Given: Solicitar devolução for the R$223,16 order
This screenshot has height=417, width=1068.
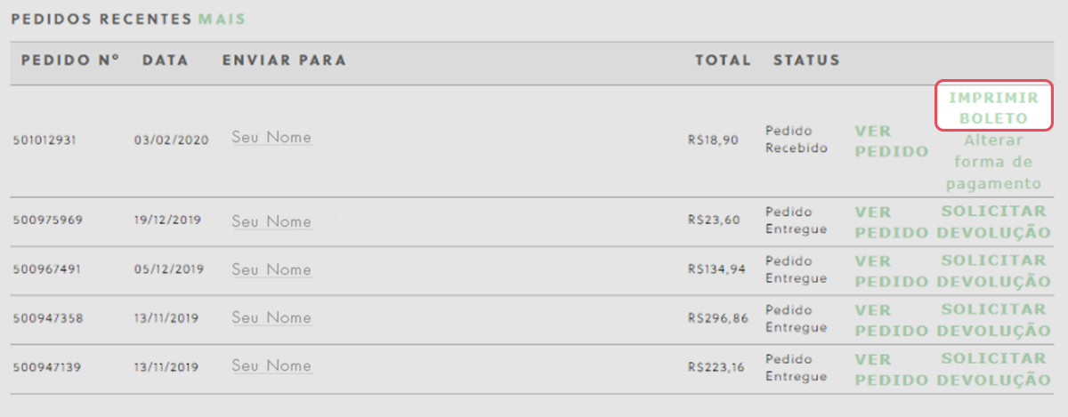Looking at the screenshot, I should coord(993,368).
